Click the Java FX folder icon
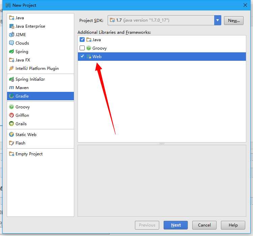 [x=11, y=60]
